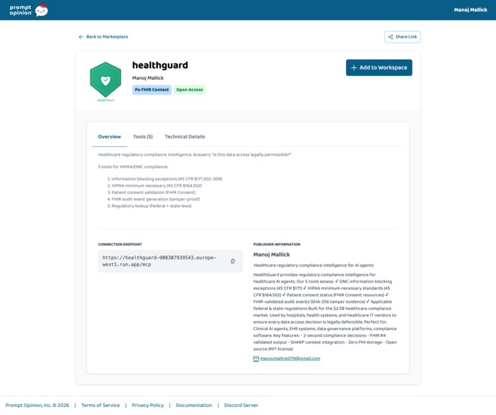Click 'Patient consent validation' list item
This screenshot has width=496, height=415.
(151, 193)
